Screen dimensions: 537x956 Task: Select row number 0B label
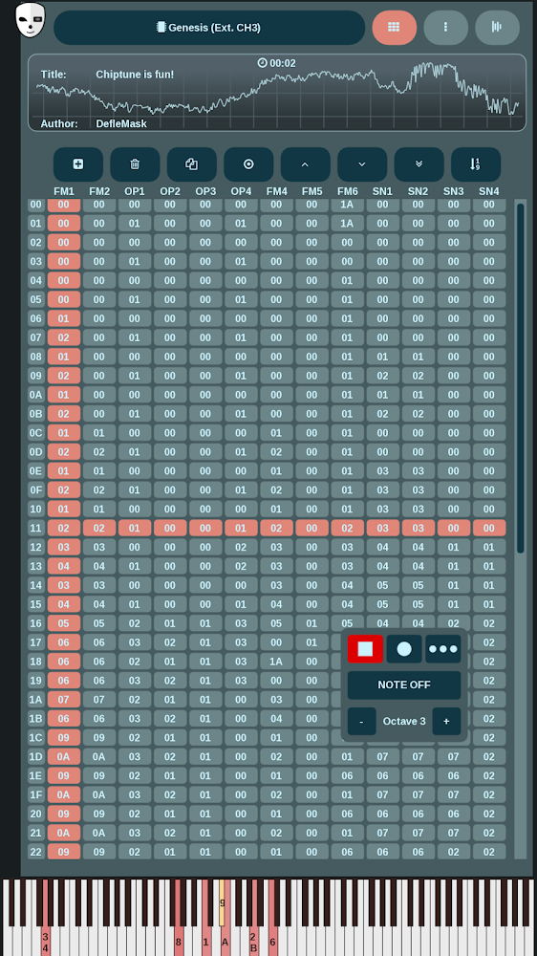point(36,414)
